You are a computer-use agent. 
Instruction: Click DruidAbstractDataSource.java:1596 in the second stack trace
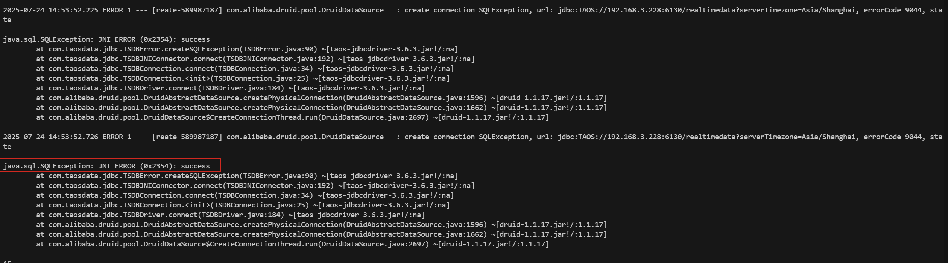(x=416, y=225)
